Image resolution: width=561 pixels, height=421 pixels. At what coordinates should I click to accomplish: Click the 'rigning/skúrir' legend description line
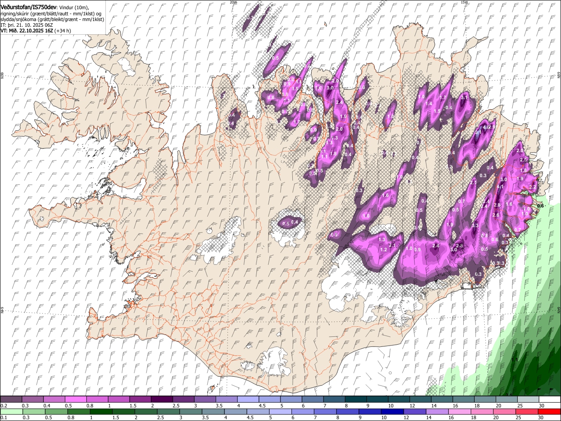point(51,14)
